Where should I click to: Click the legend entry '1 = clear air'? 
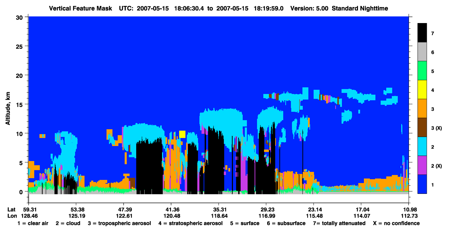tap(32, 223)
